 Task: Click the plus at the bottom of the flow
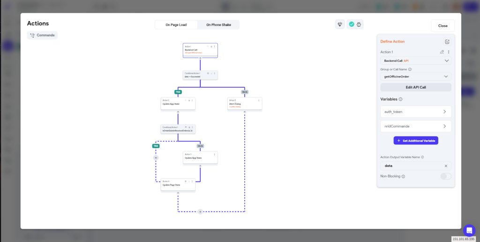click(200, 212)
